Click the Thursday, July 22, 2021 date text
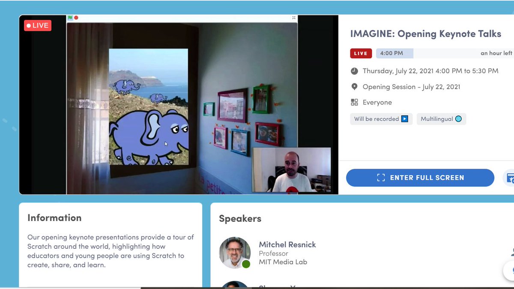Image resolution: width=514 pixels, height=289 pixels. pos(430,71)
